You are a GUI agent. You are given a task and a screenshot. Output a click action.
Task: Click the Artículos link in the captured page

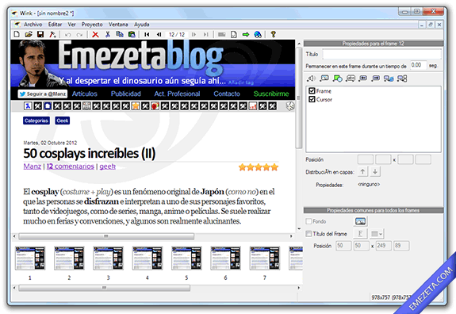pos(85,94)
